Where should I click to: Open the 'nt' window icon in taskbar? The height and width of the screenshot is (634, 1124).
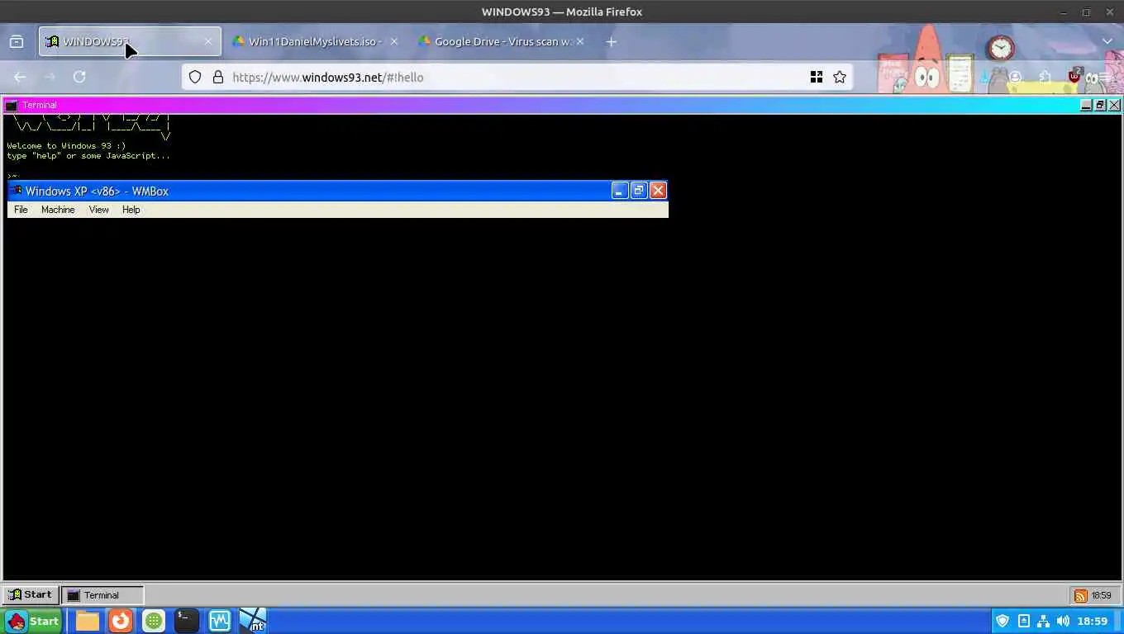[253, 621]
